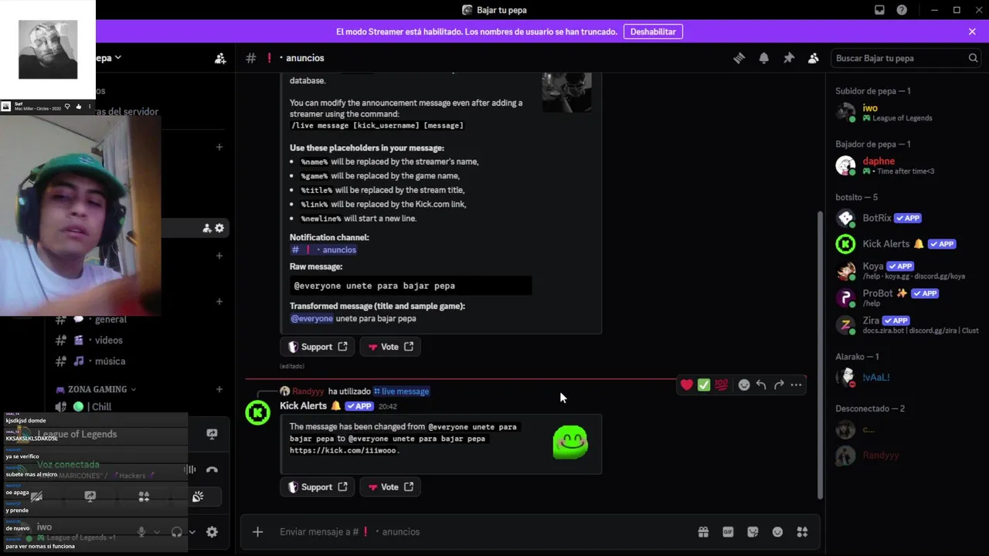The width and height of the screenshot is (989, 556).
Task: Open the Apps launcher icon
Action: pyautogui.click(x=802, y=531)
